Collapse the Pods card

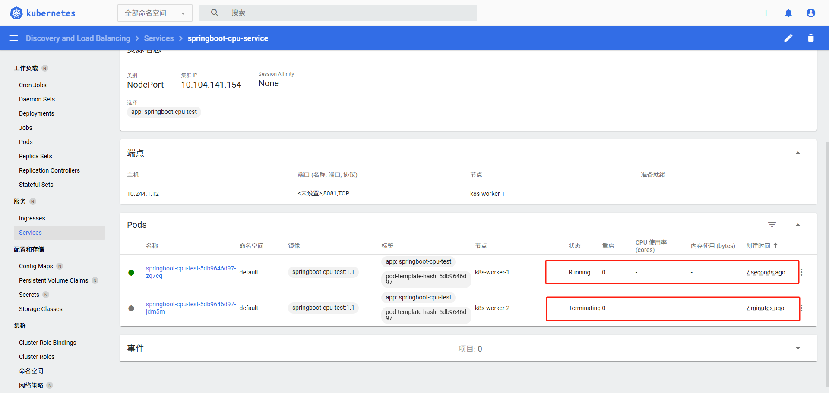point(798,225)
